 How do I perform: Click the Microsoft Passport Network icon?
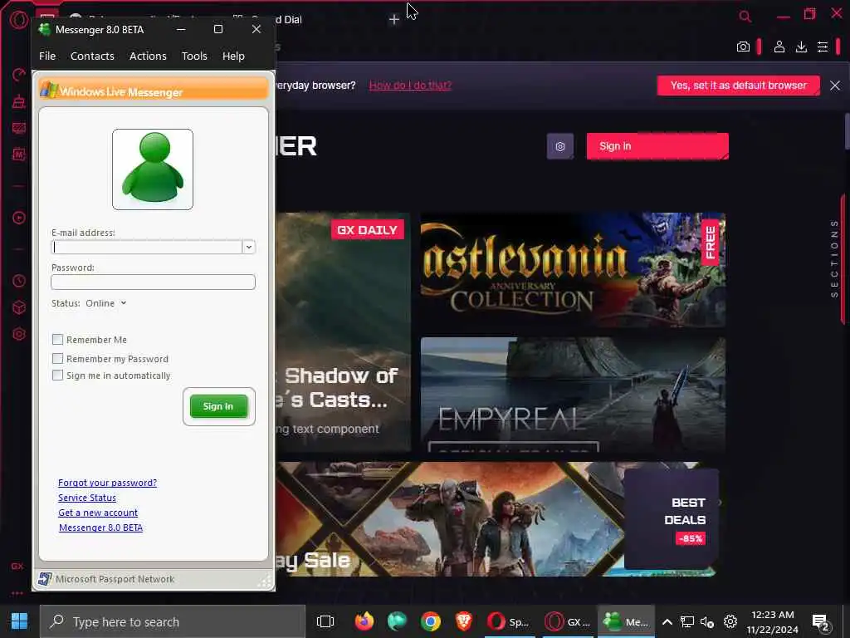(45, 579)
